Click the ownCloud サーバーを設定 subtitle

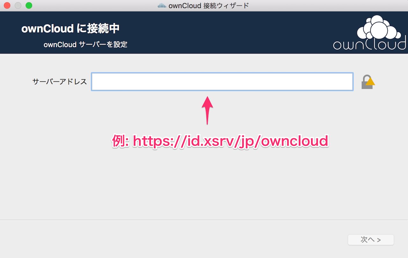(x=85, y=45)
